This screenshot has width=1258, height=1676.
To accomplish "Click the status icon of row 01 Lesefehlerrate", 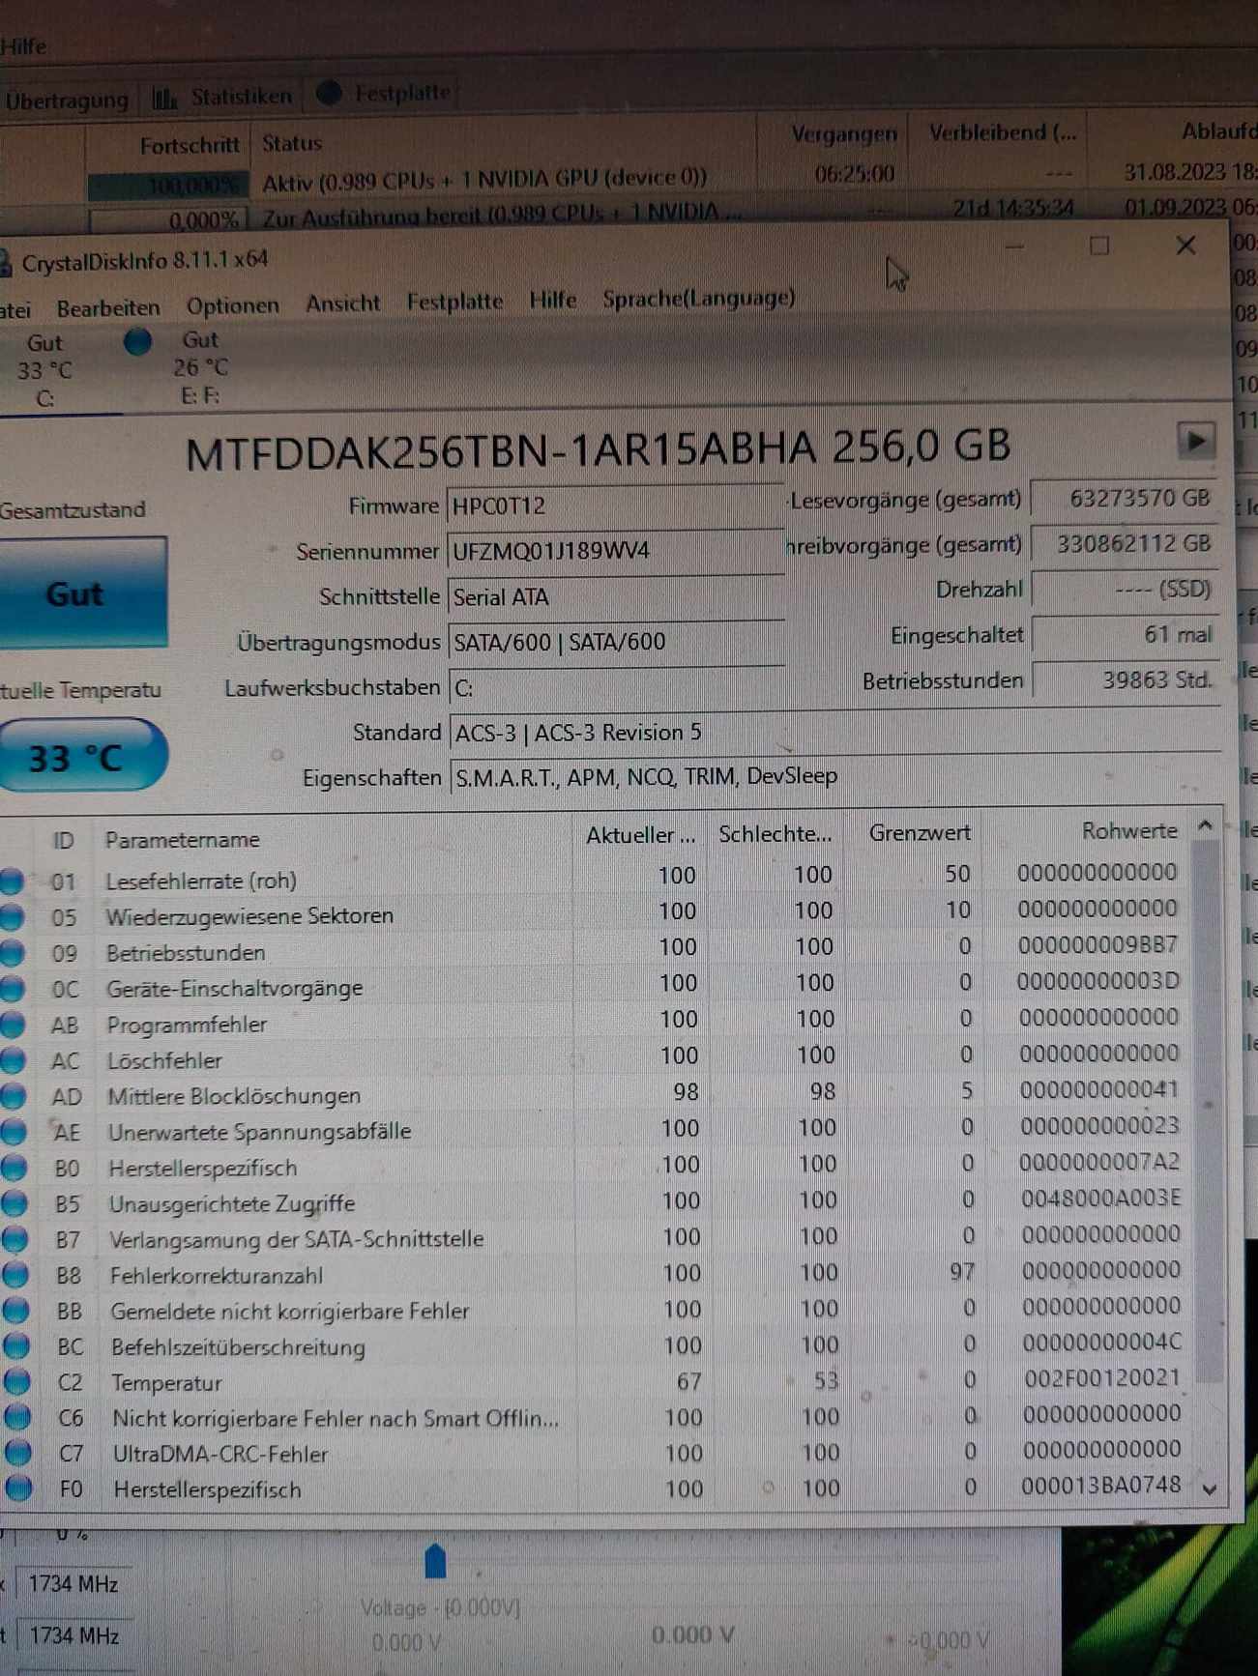I will pyautogui.click(x=12, y=881).
